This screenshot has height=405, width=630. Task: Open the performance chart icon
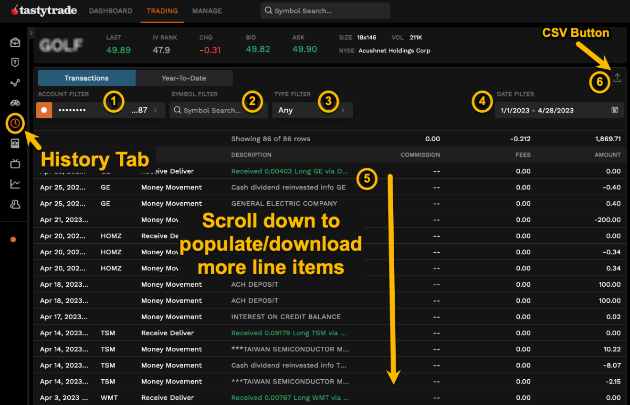pyautogui.click(x=15, y=184)
